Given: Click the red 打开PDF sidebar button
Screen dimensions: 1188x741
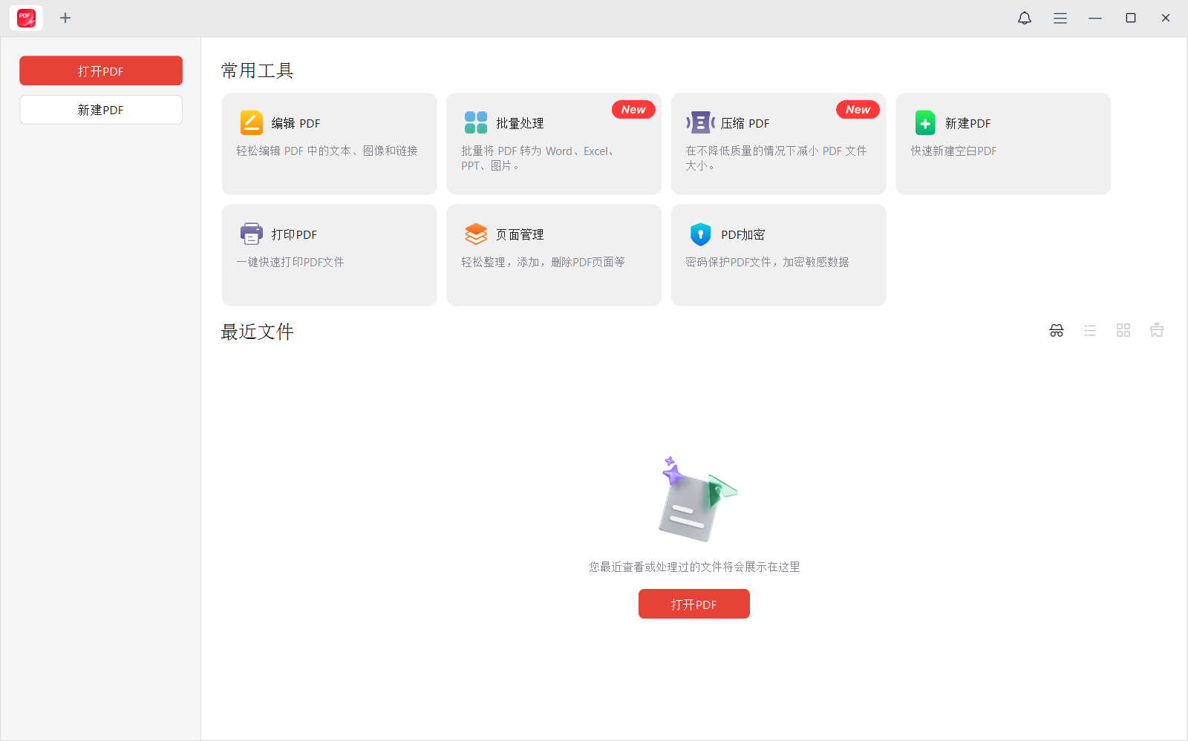Looking at the screenshot, I should pos(101,70).
